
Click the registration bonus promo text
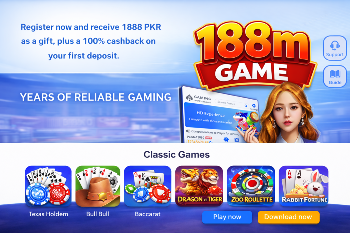point(91,41)
